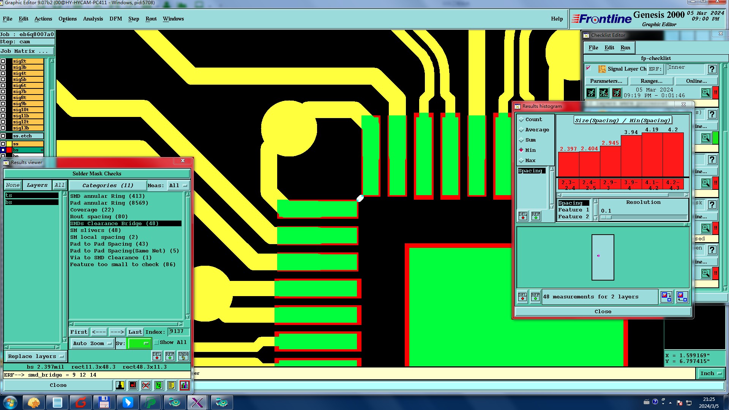Click the crossed-out REF icon
The height and width of the screenshot is (410, 729).
pyautogui.click(x=146, y=385)
